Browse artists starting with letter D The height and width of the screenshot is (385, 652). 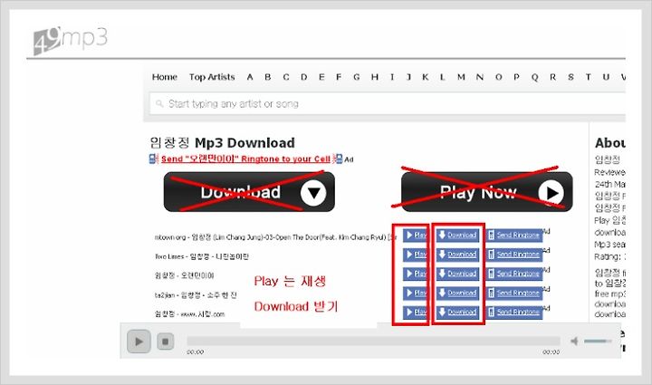304,77
